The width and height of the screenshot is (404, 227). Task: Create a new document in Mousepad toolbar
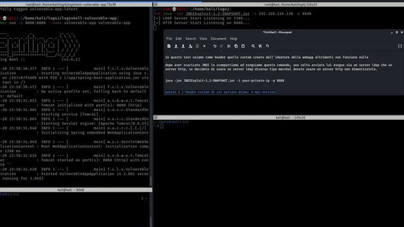(x=169, y=46)
